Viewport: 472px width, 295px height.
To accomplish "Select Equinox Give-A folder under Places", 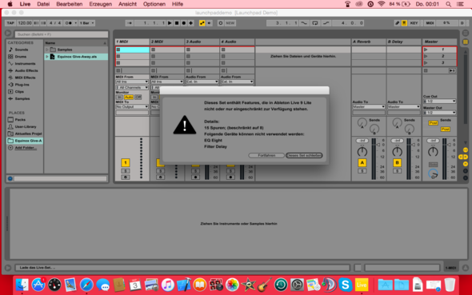I will [25, 141].
